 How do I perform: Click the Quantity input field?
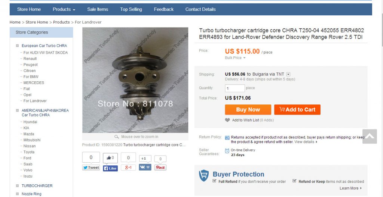tap(235, 88)
